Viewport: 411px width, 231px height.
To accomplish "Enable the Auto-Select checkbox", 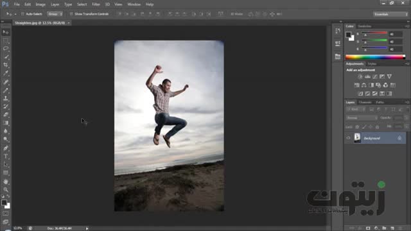I will coord(22,14).
